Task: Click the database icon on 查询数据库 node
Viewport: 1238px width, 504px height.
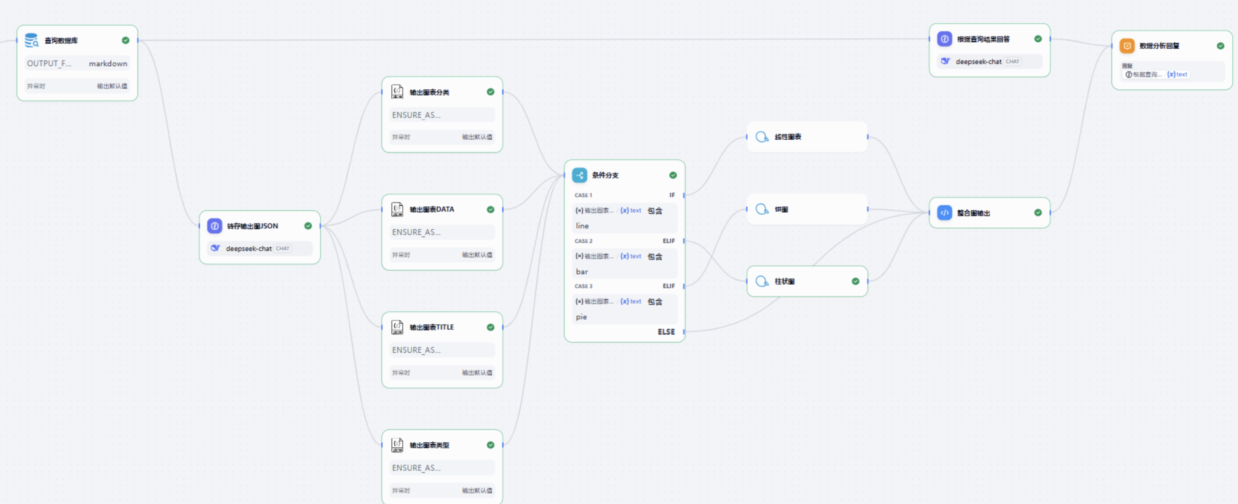Action: coord(32,40)
